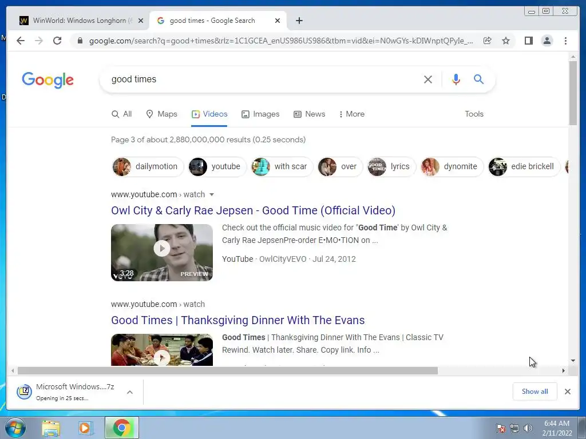586x439 pixels.
Task: Submit search with the magnifier icon
Action: [x=479, y=79]
